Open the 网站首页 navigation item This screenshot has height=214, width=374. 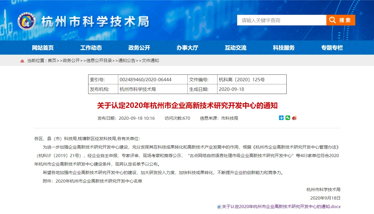[43, 48]
